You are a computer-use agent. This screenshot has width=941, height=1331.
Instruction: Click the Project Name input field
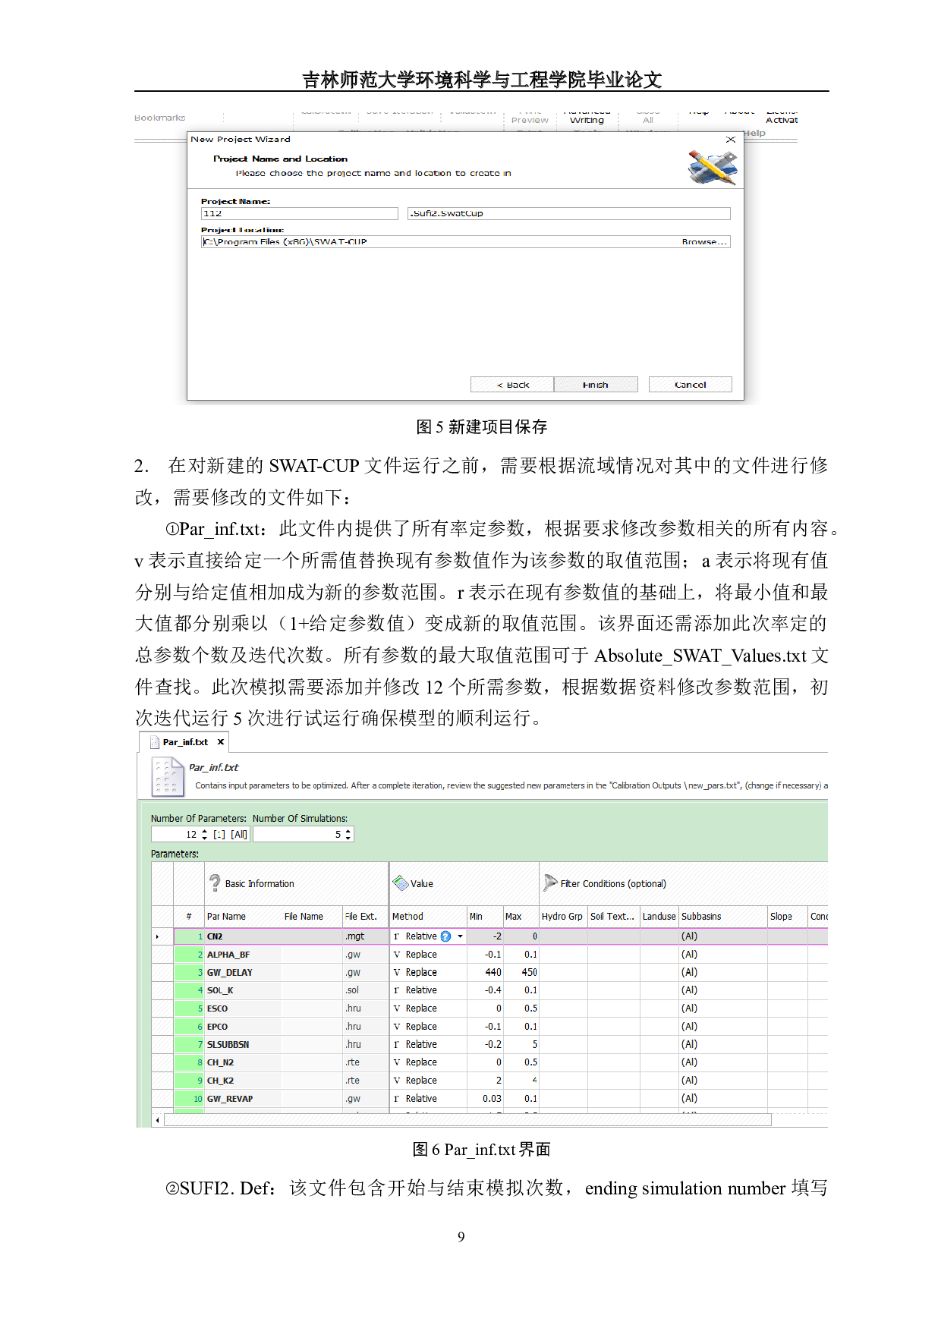(x=299, y=214)
